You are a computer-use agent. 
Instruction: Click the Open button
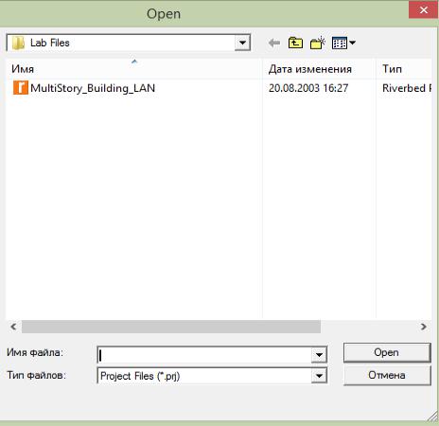pyautogui.click(x=387, y=352)
